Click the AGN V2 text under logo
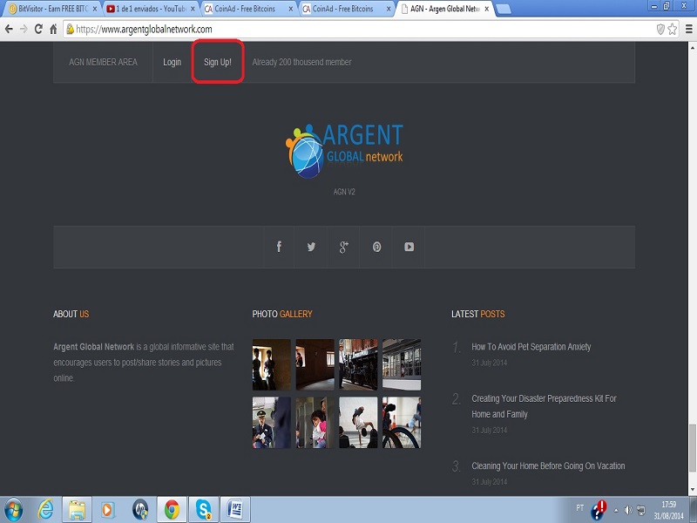This screenshot has width=697, height=523. [344, 192]
